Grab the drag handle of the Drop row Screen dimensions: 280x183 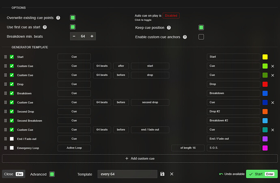[x=6, y=84]
